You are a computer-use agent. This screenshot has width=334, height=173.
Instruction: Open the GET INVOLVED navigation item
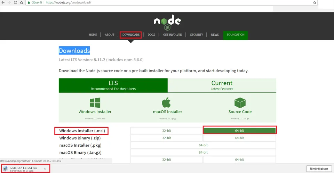173,35
